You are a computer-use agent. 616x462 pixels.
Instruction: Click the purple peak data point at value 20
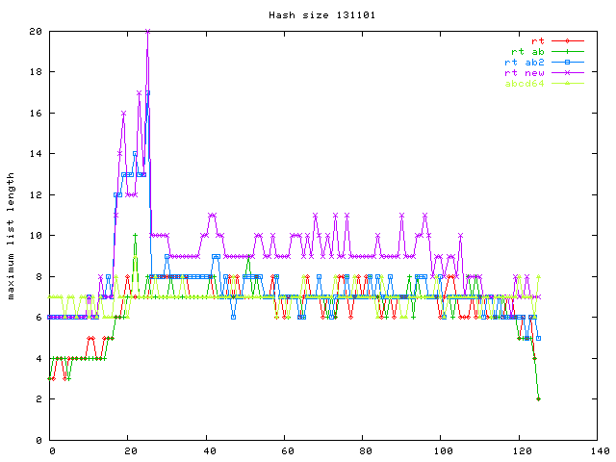point(147,32)
